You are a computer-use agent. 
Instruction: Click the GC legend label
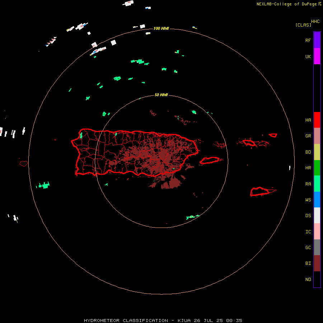coord(308,247)
